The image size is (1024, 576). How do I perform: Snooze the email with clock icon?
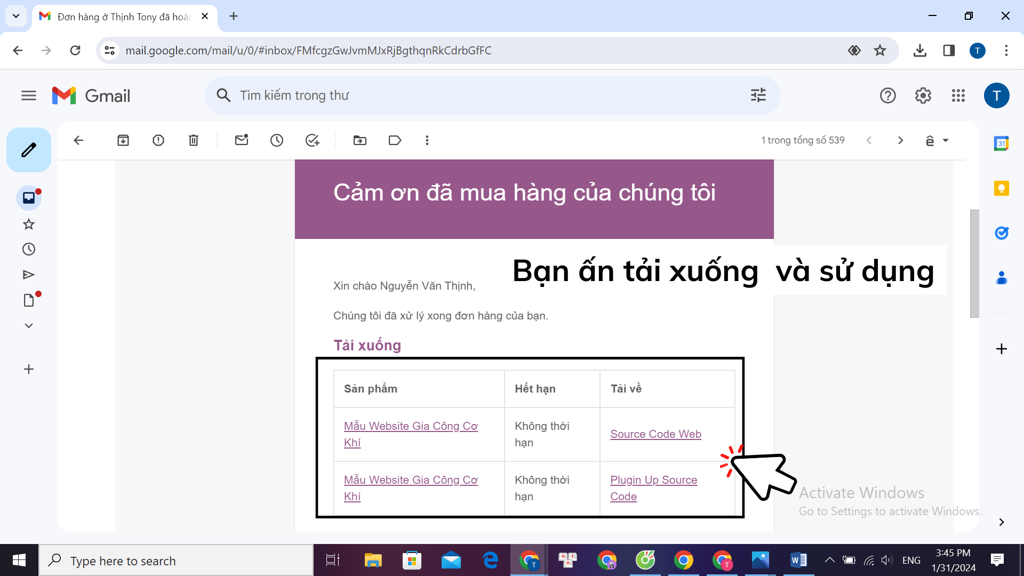pyautogui.click(x=276, y=140)
